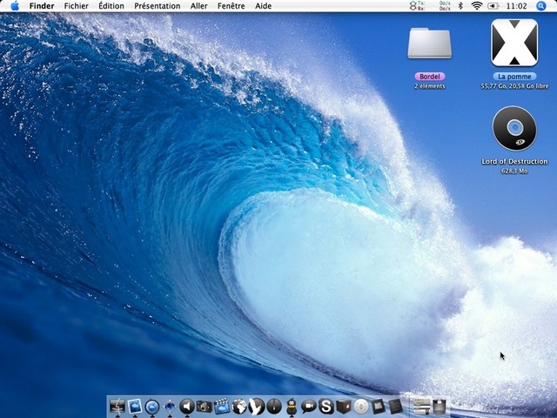Open the black round mouse app in Dock
This screenshot has width=557, height=418.
[274, 406]
